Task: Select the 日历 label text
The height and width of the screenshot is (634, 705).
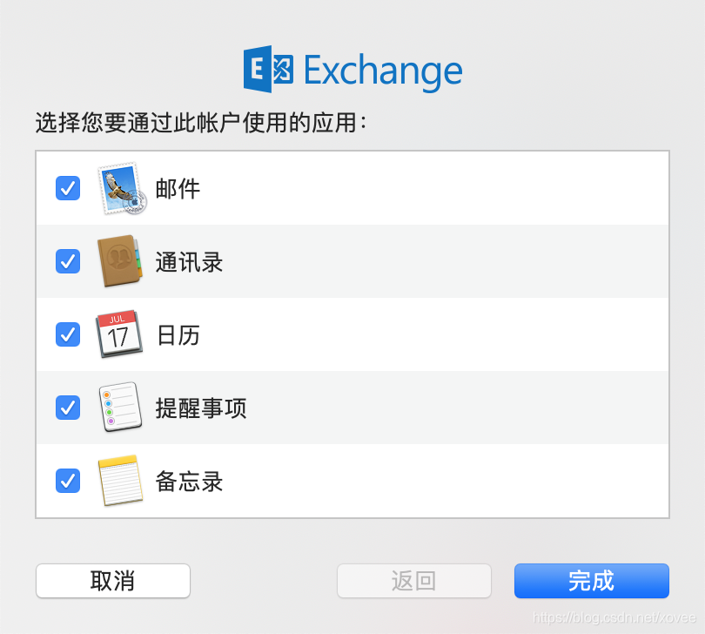Action: coord(178,335)
